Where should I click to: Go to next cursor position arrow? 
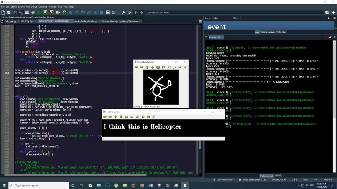141,13
